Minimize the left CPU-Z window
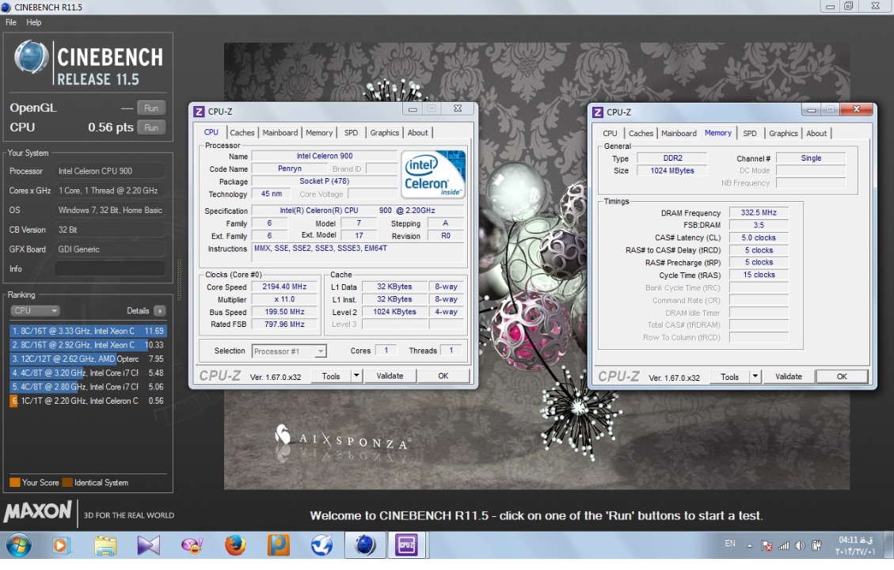Screen dimensions: 894x570 tap(413, 109)
